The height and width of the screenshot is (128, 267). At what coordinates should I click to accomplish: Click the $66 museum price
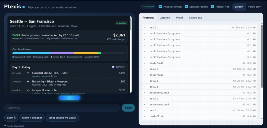pyautogui.click(x=123, y=82)
